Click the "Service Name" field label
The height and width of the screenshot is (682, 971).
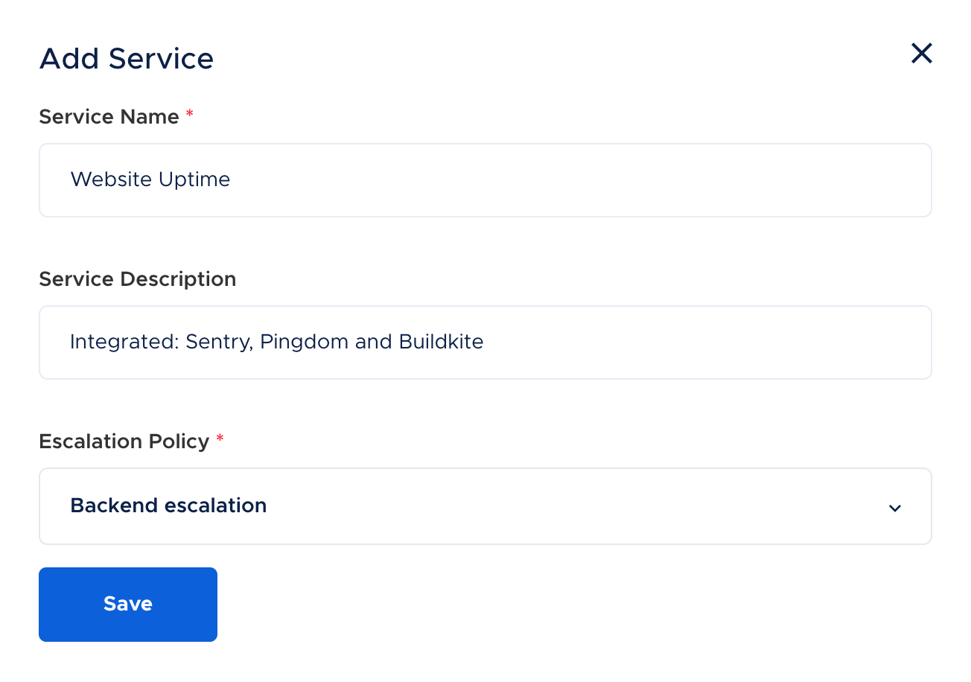(109, 117)
